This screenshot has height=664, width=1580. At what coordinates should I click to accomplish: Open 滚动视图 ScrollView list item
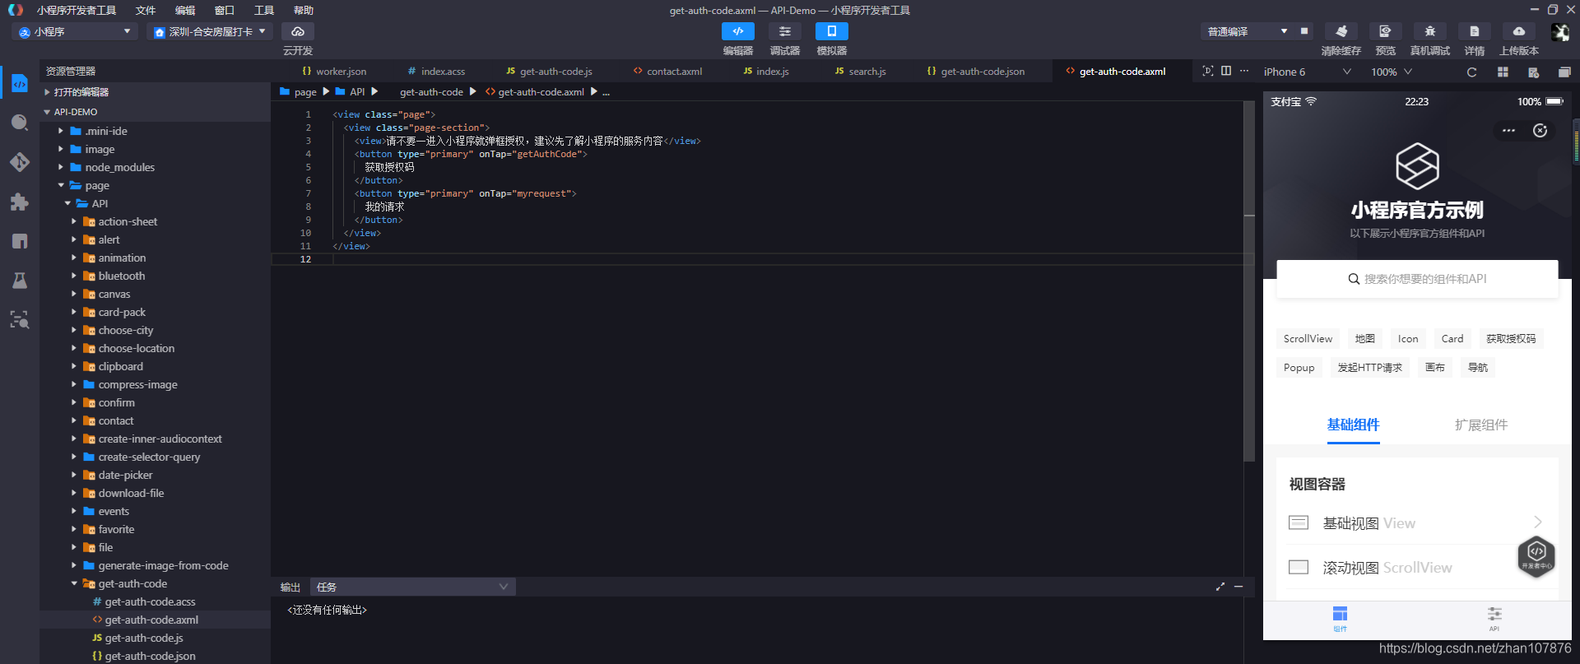[x=1417, y=567]
